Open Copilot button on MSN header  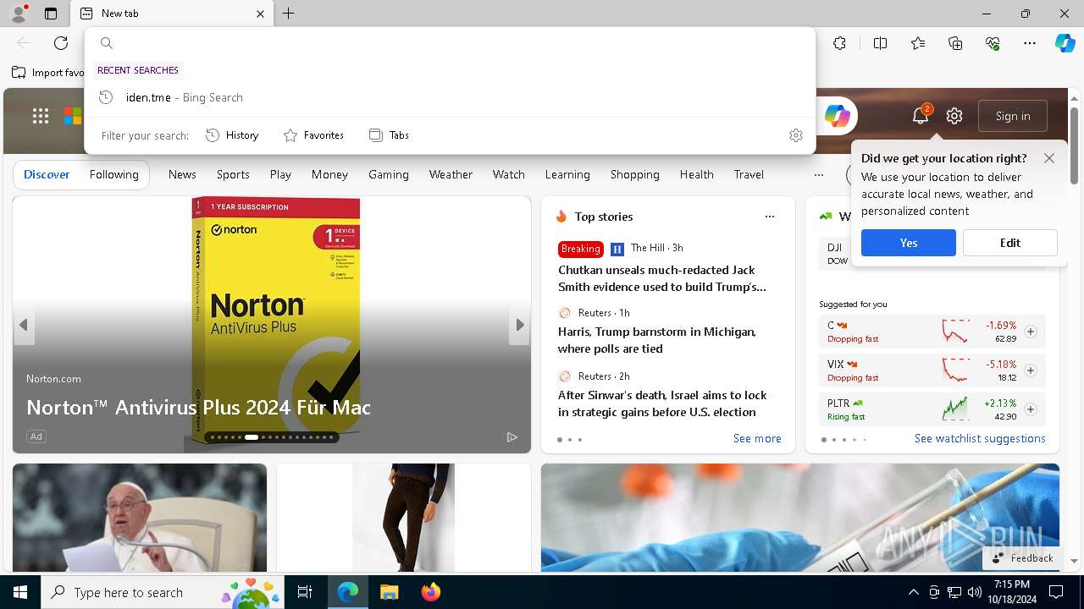click(838, 116)
